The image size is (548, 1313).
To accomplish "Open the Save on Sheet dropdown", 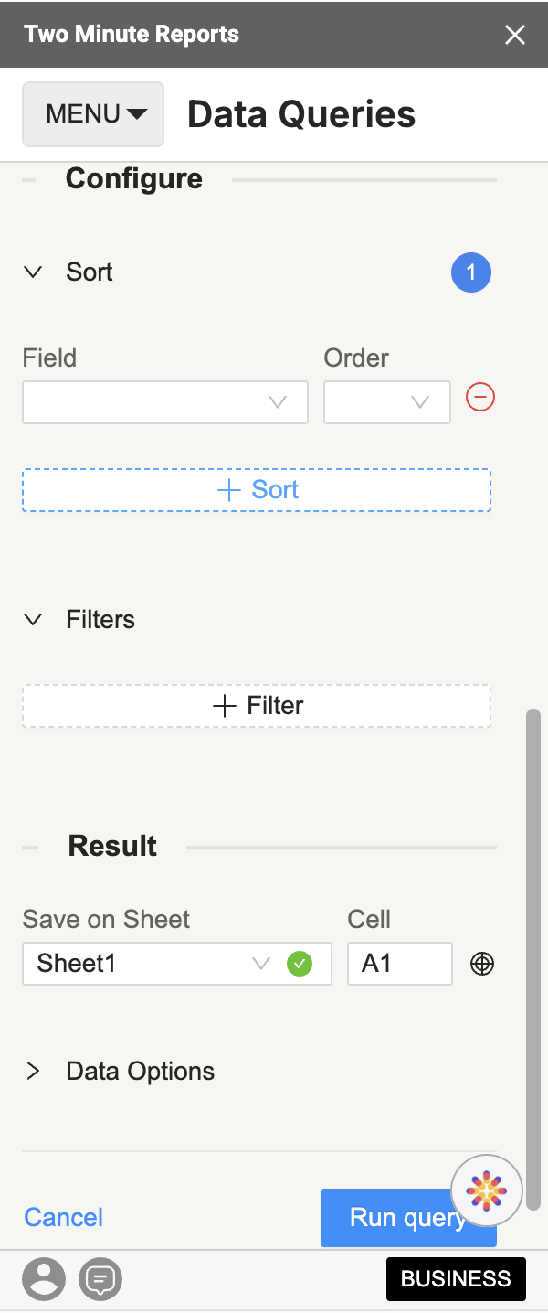I will click(x=176, y=963).
